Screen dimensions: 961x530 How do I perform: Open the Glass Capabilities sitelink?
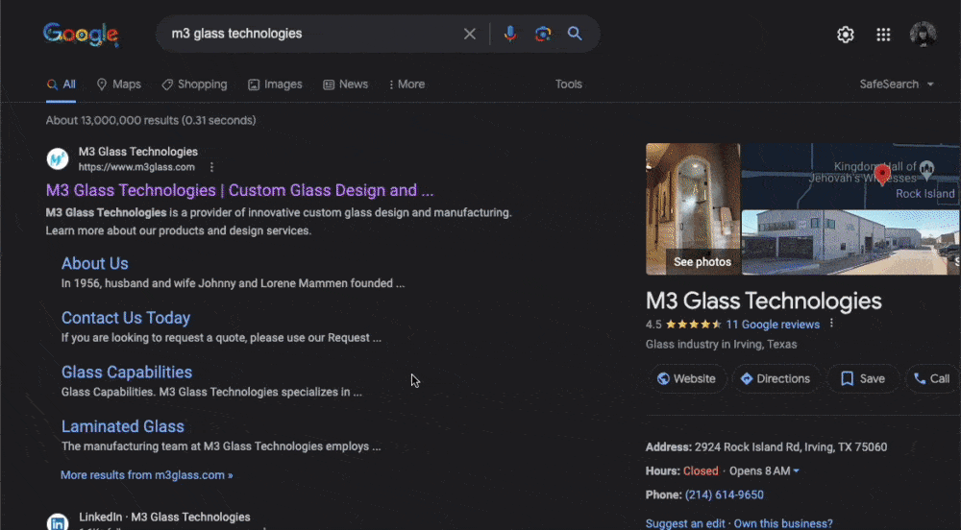coord(127,373)
